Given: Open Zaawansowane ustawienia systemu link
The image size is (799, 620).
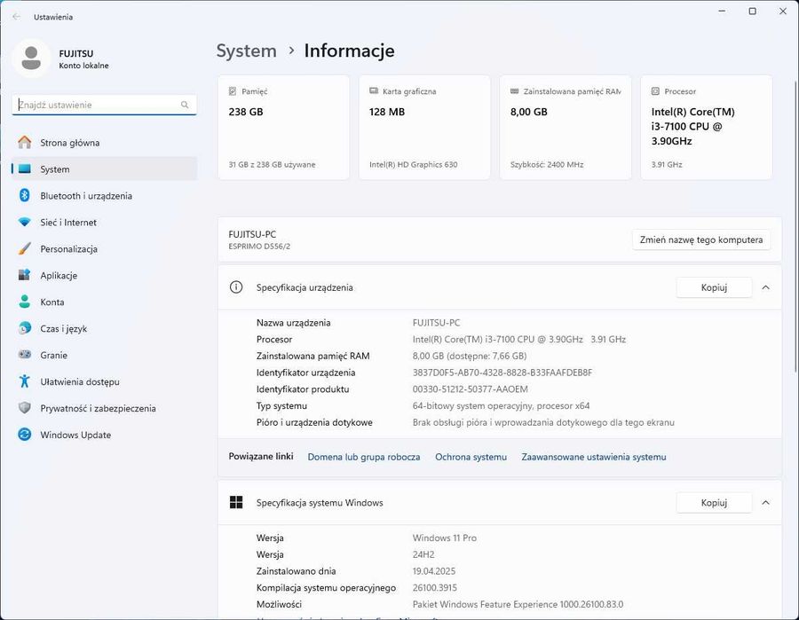Looking at the screenshot, I should 593,457.
